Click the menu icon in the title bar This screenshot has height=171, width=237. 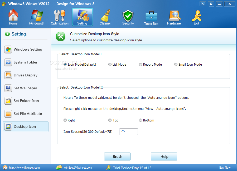pos(203,4)
